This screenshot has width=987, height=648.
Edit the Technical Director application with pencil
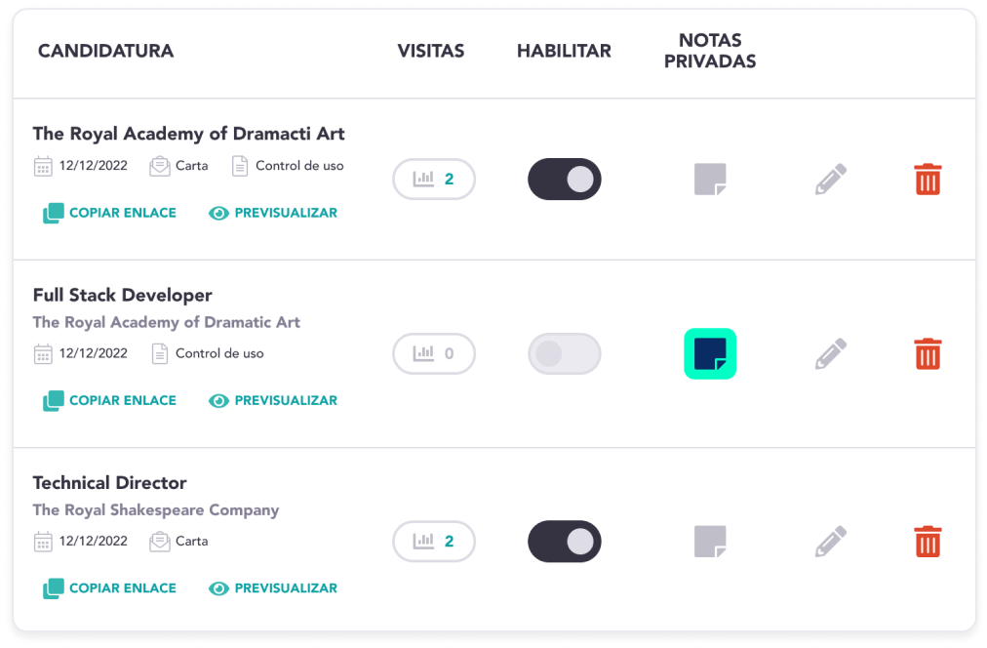[x=830, y=542]
